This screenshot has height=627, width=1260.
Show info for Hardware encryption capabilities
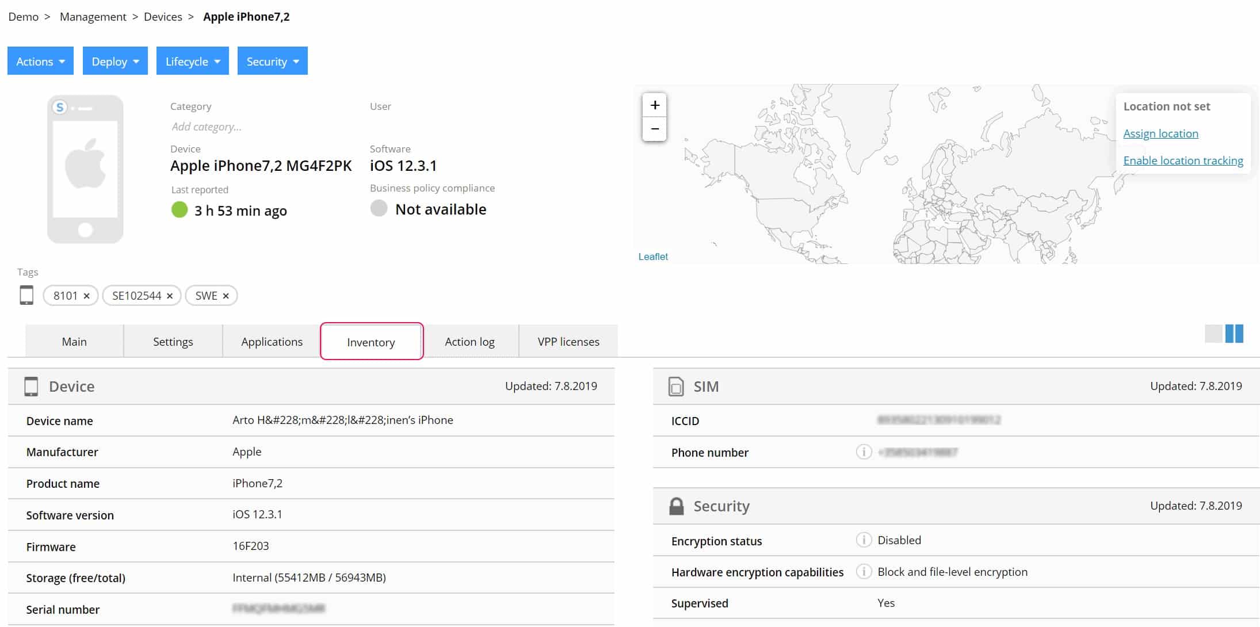click(x=864, y=571)
